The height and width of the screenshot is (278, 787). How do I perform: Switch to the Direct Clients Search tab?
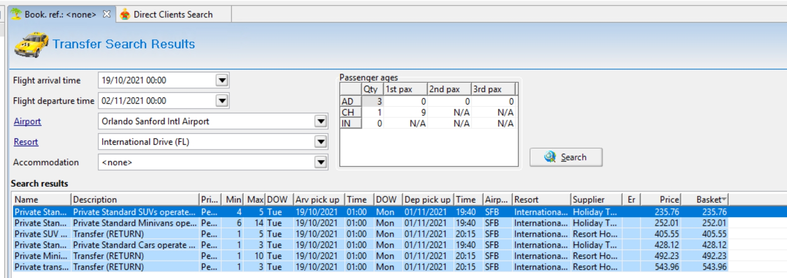pyautogui.click(x=173, y=14)
